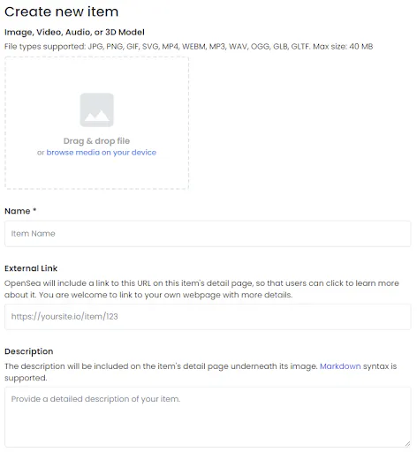Image resolution: width=417 pixels, height=452 pixels.
Task: Focus the External Link URL field
Action: coord(208,317)
